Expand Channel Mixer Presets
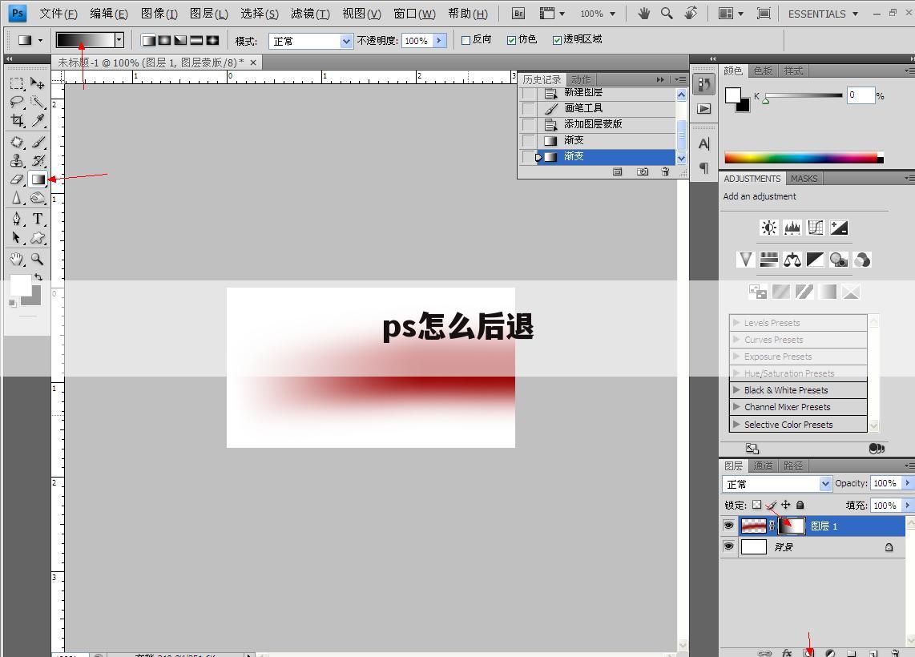 (736, 406)
